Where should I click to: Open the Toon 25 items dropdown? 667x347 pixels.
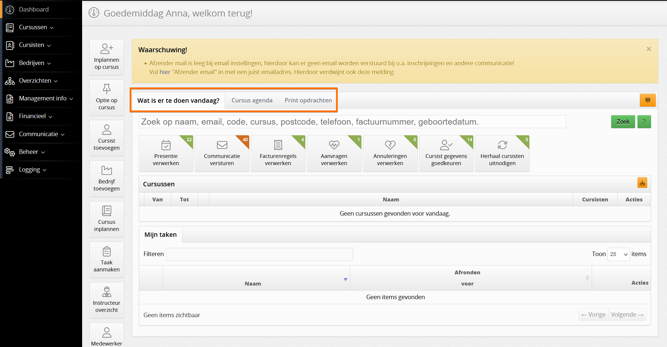pos(618,254)
